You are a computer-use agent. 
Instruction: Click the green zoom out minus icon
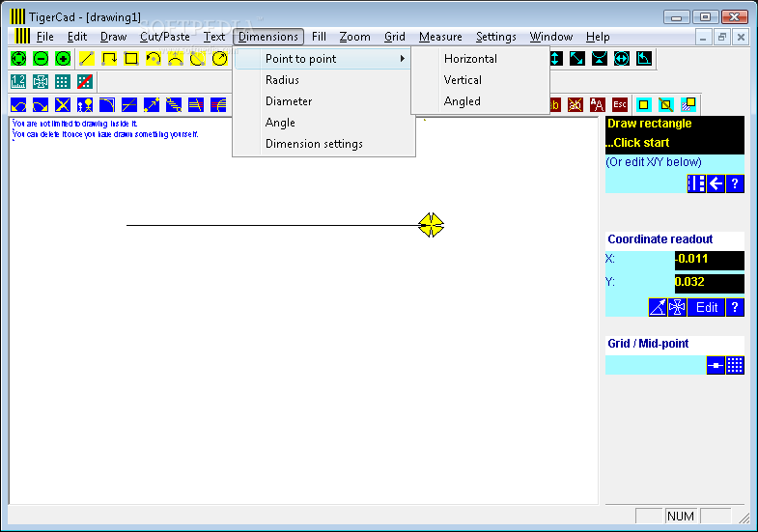41,59
